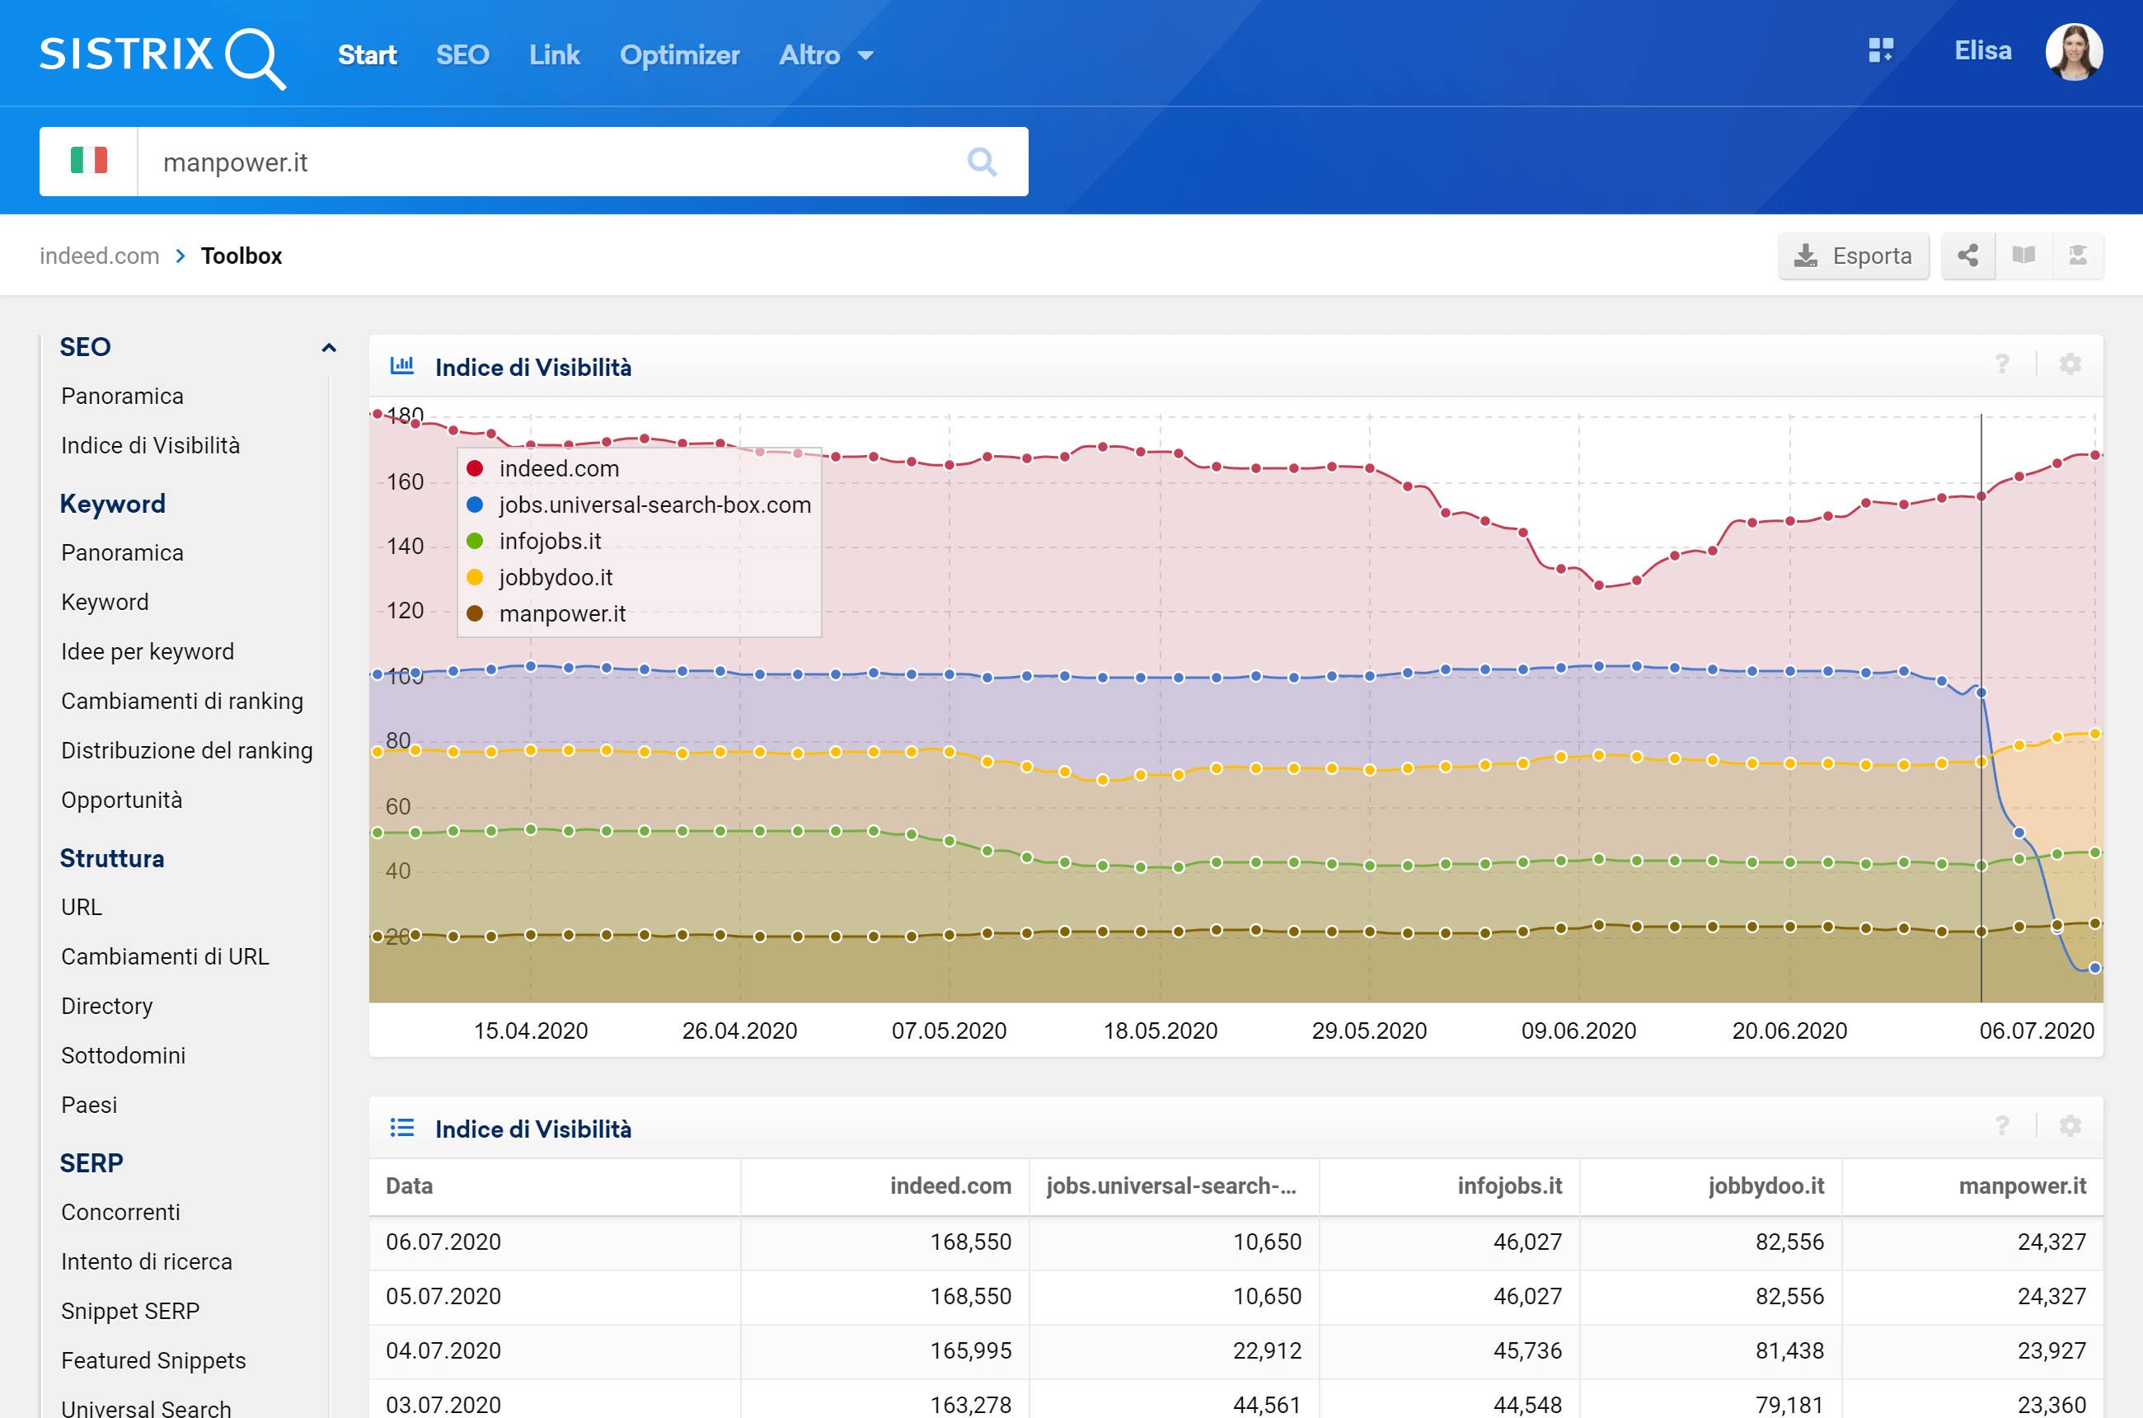Viewport: 2143px width, 1418px height.
Task: Open the apps grid icon in header
Action: (1881, 50)
